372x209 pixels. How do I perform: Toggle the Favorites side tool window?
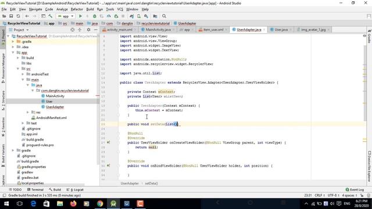3,127
